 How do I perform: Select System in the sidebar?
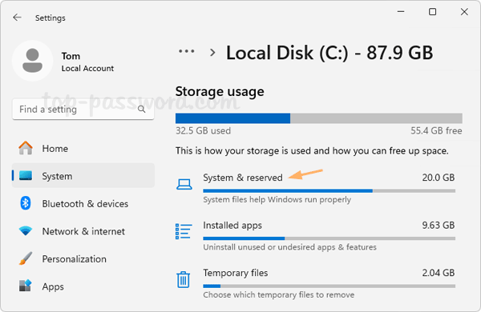coord(83,176)
